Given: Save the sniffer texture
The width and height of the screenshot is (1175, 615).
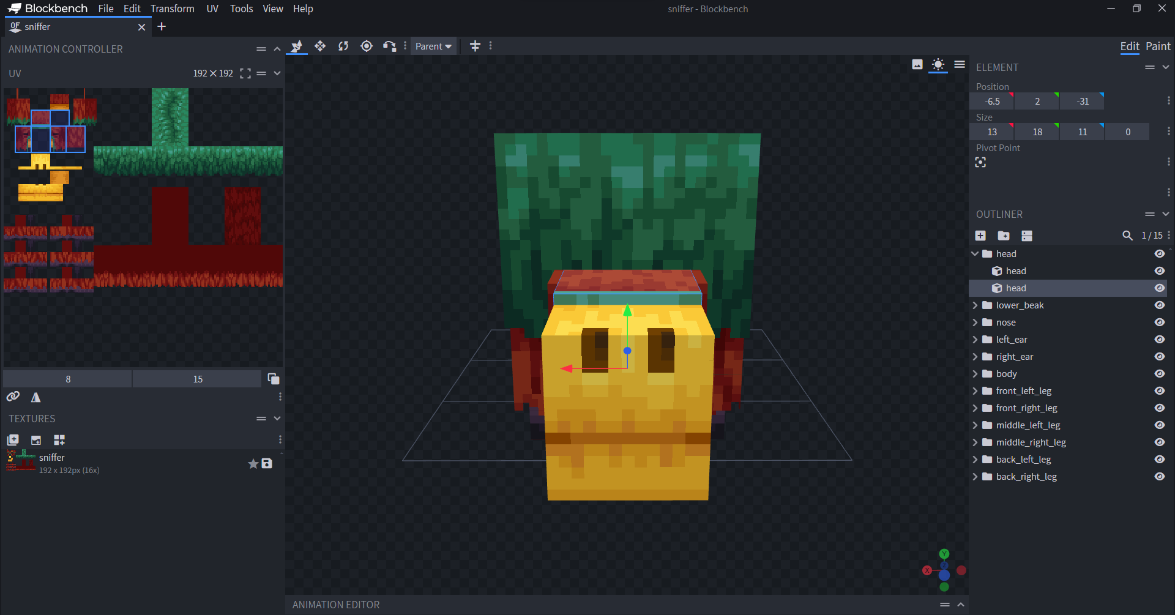Looking at the screenshot, I should point(267,463).
